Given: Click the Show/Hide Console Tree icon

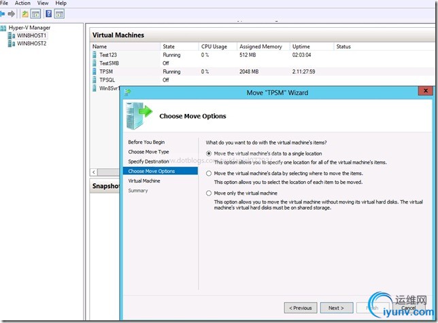Looking at the screenshot, I should click(35, 14).
